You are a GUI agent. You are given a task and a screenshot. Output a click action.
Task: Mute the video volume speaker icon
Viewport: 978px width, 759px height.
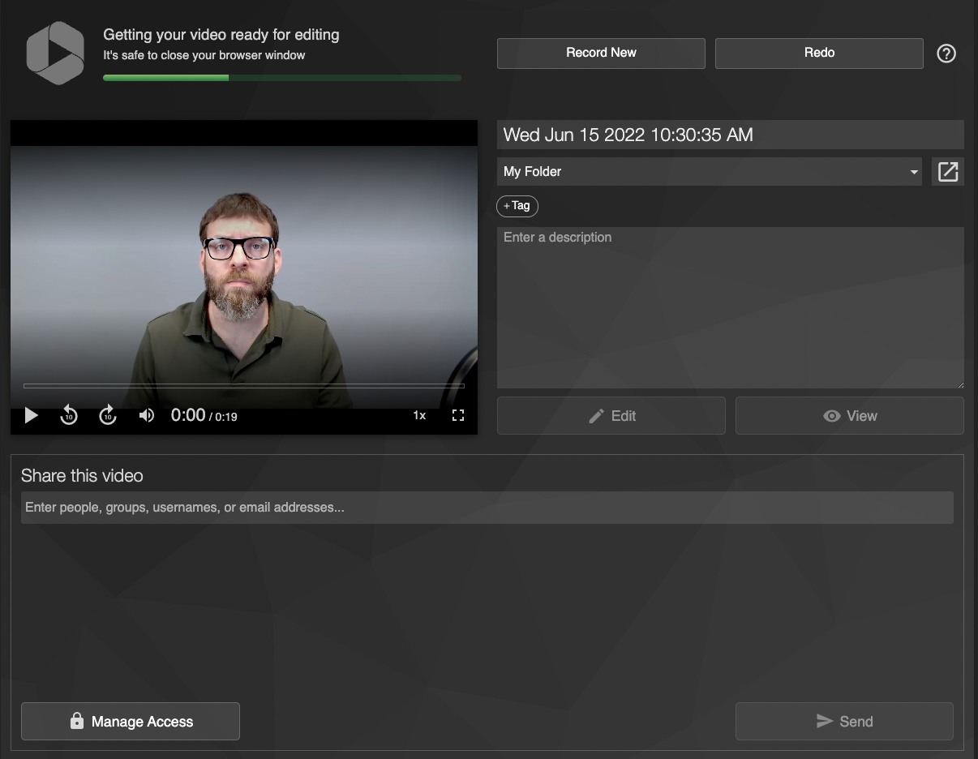(147, 416)
